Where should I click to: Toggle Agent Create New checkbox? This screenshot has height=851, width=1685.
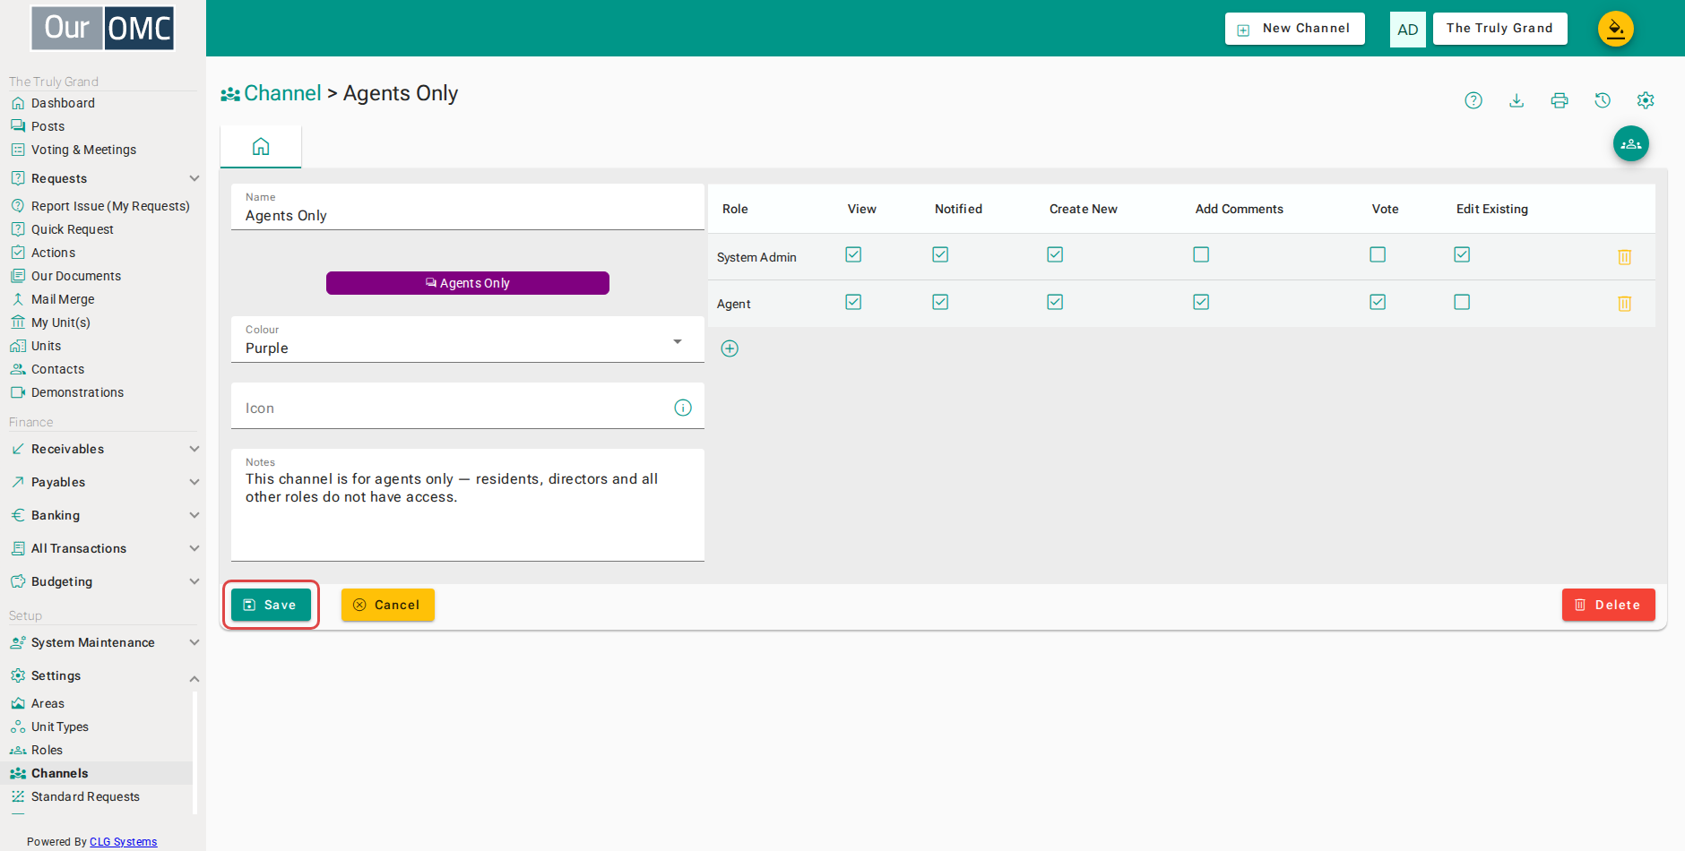click(x=1055, y=302)
